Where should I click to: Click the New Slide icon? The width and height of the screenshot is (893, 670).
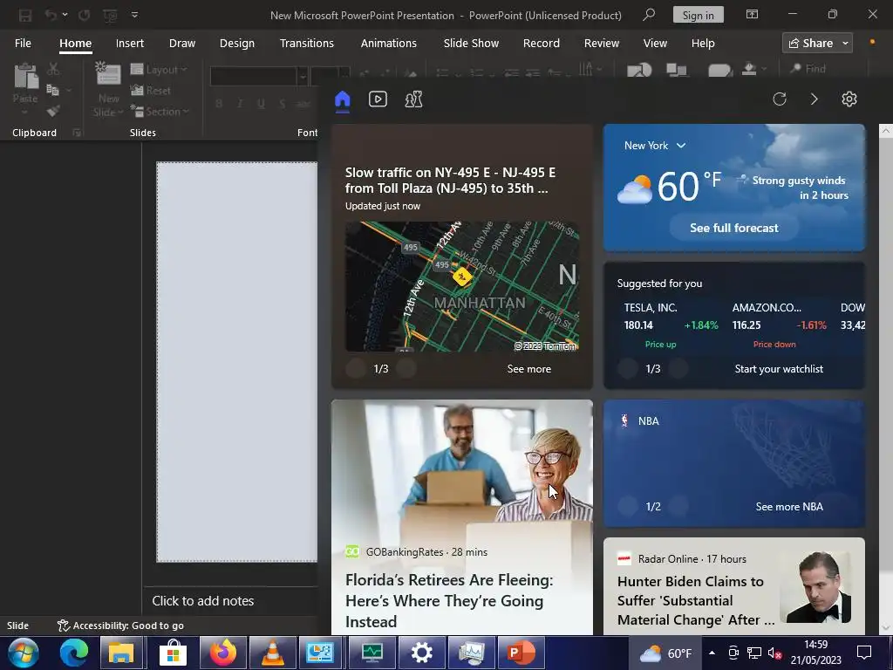(x=107, y=75)
